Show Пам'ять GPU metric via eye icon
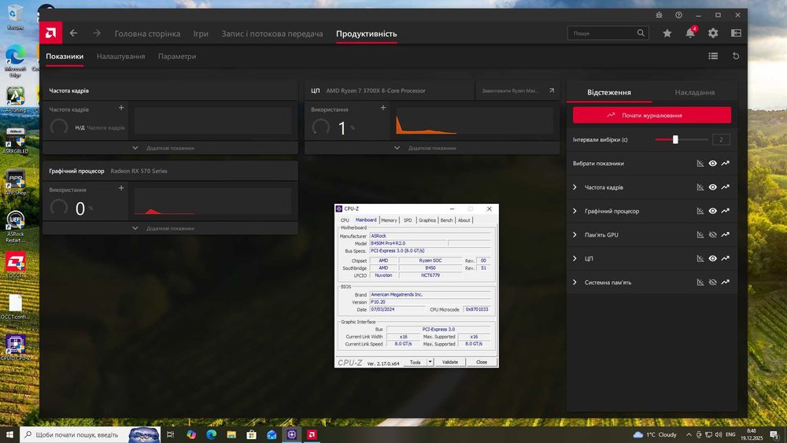Viewport: 787px width, 443px height. point(713,234)
